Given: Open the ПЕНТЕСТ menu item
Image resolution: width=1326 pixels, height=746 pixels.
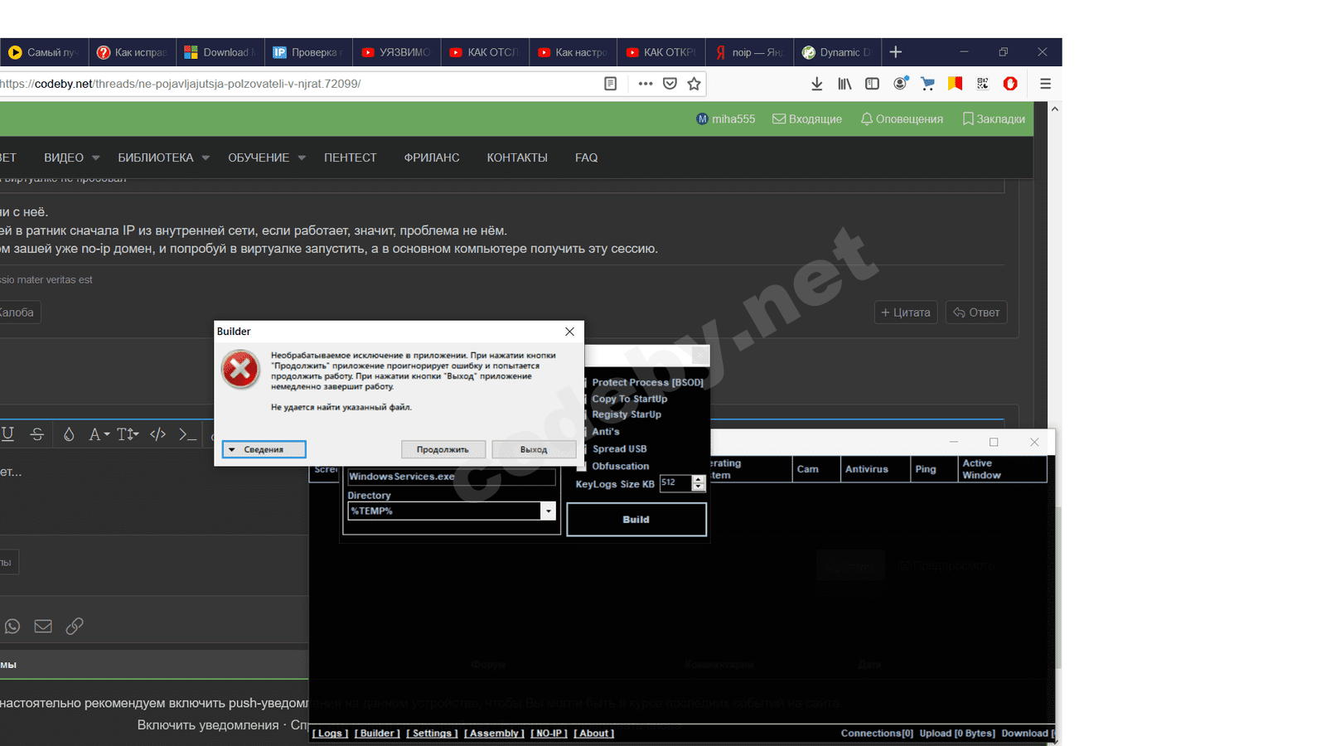Looking at the screenshot, I should click(x=351, y=157).
